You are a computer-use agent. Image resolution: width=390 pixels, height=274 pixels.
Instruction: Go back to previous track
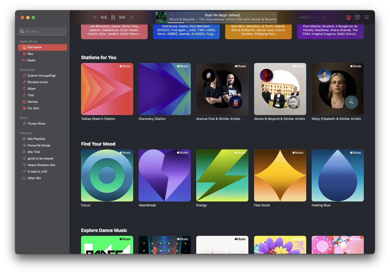[103, 17]
